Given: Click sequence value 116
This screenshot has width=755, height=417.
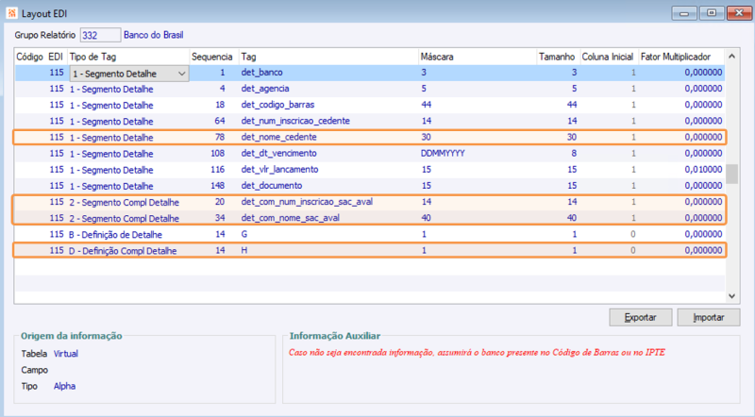Looking at the screenshot, I should tap(218, 170).
